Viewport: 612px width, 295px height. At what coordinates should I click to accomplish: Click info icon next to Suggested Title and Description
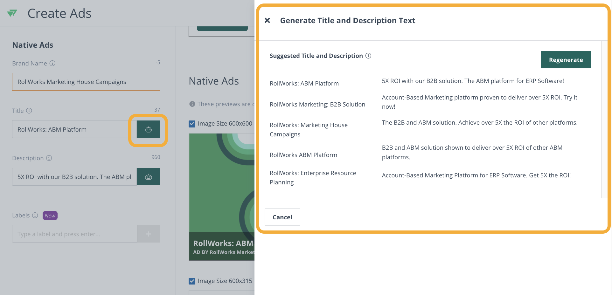coord(368,56)
